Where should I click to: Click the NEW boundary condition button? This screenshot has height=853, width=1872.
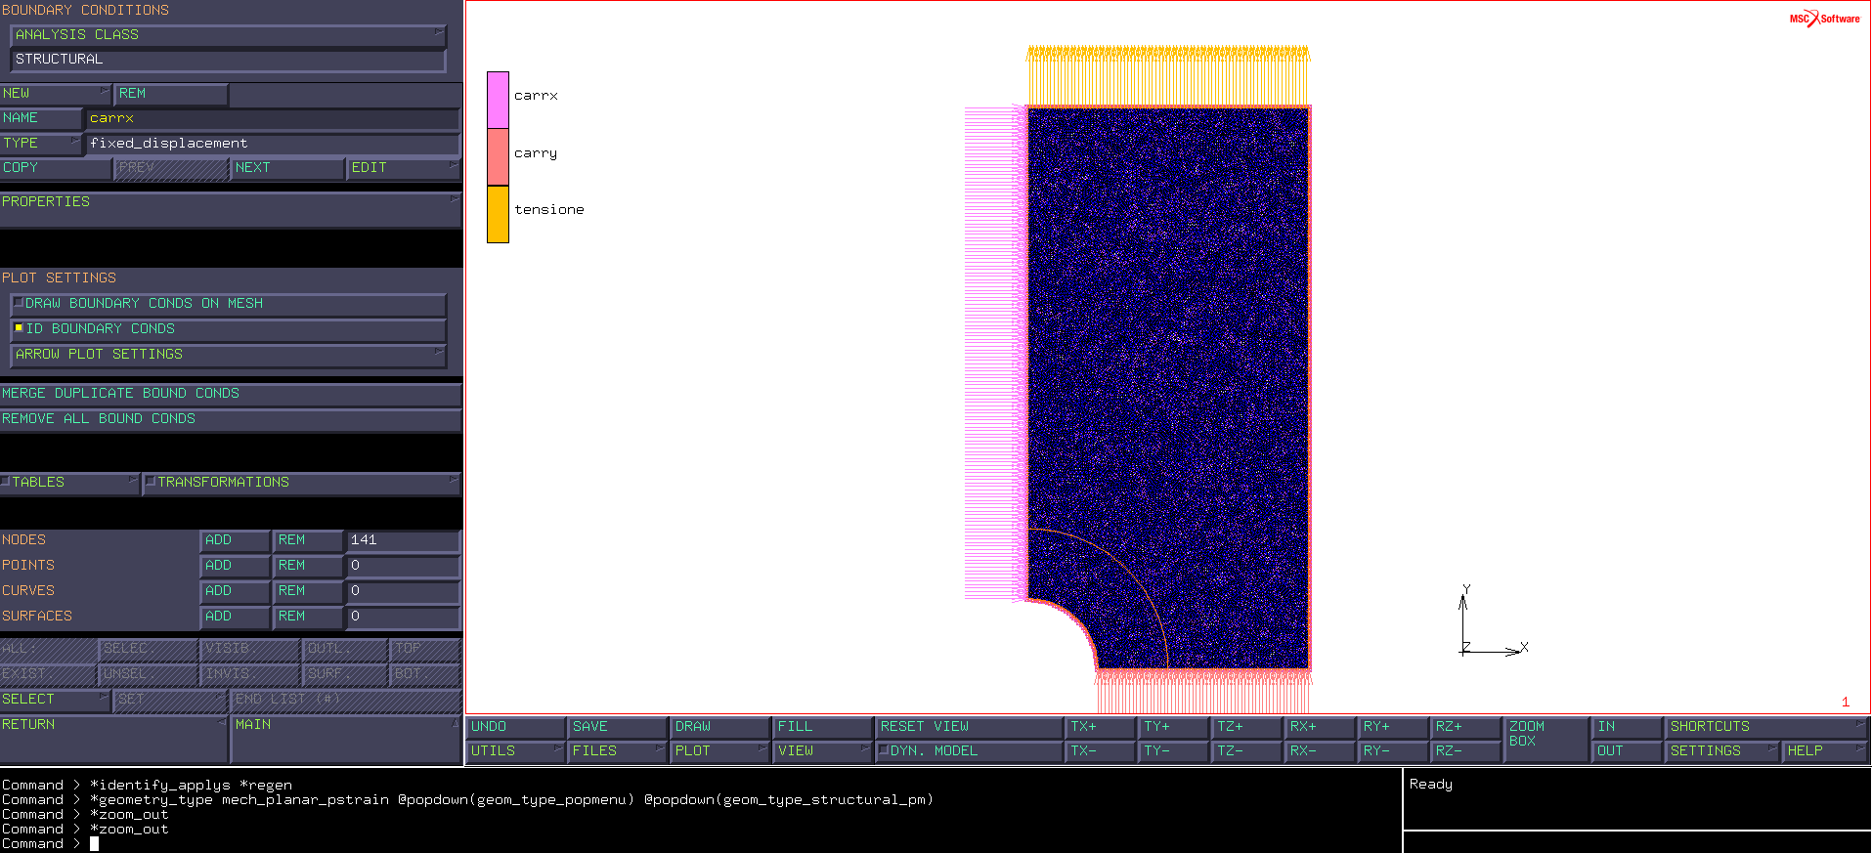pyautogui.click(x=56, y=94)
